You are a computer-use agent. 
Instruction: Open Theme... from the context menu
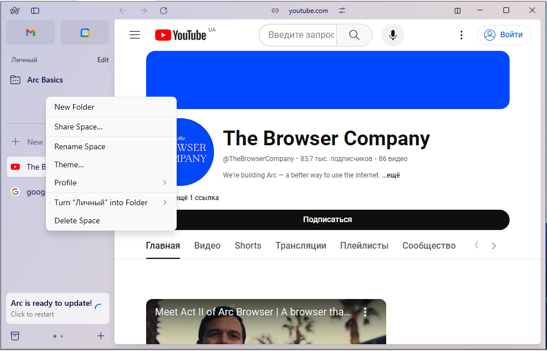click(111, 164)
